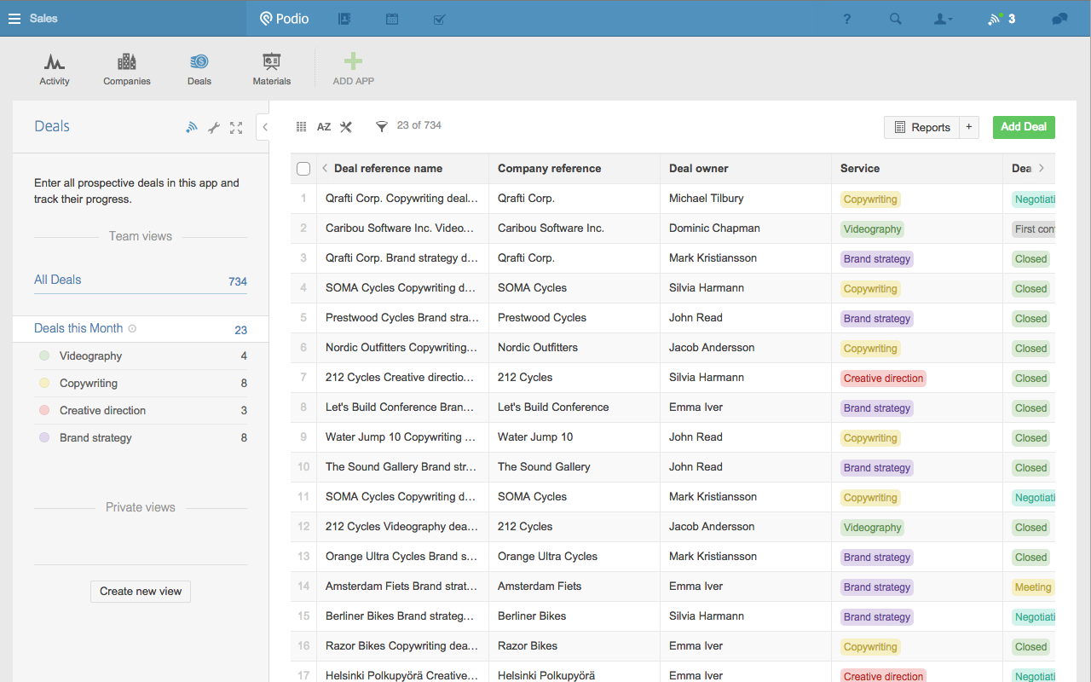Click the purple dot beside Brand strategy
This screenshot has width=1091, height=682.
tap(43, 437)
